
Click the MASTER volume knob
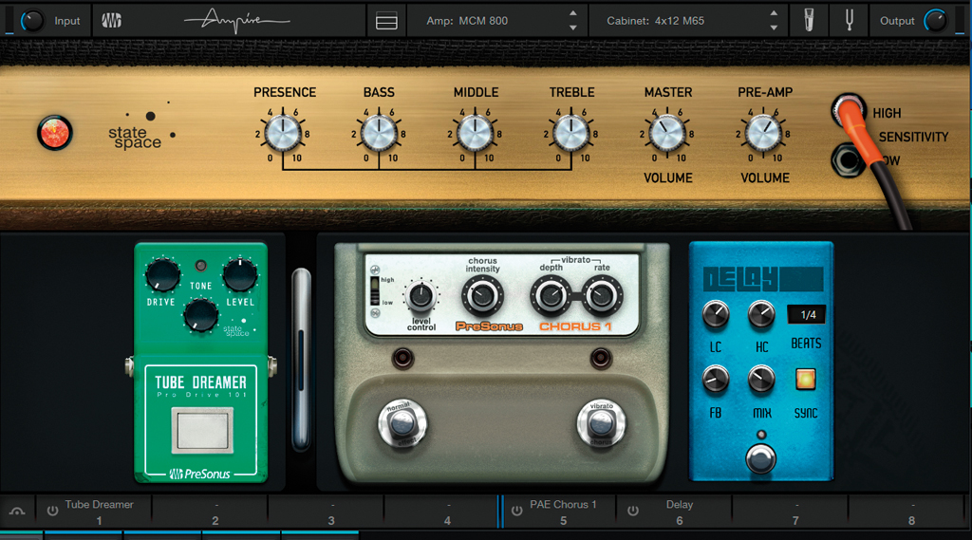pyautogui.click(x=667, y=134)
